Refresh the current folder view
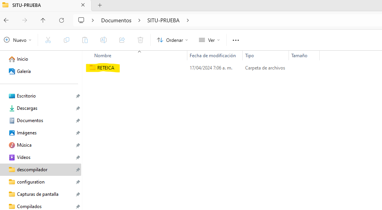The width and height of the screenshot is (382, 210). 62,20
